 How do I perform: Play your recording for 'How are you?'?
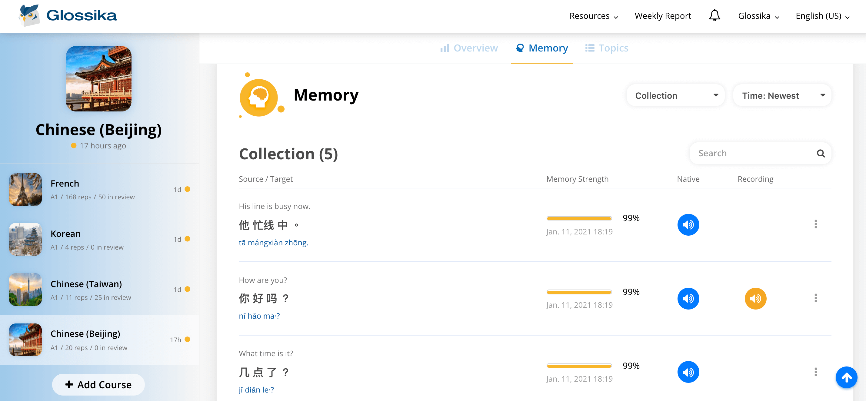tap(755, 298)
